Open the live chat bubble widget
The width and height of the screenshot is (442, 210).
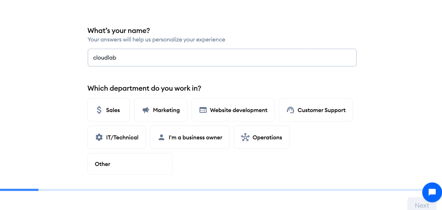tap(432, 192)
